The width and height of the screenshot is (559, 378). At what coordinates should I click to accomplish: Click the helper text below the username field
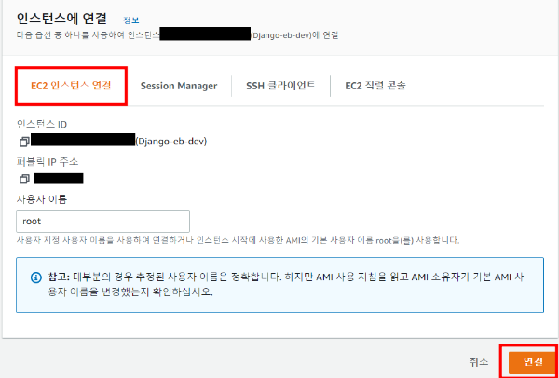(238, 240)
